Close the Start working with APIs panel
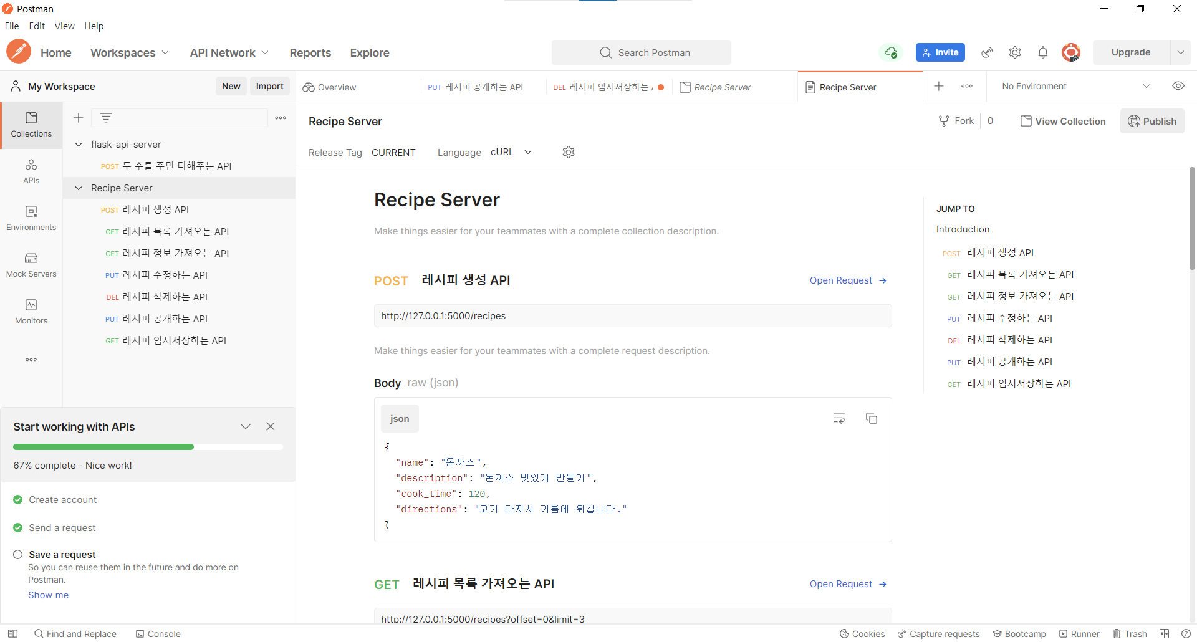This screenshot has height=642, width=1197. tap(271, 426)
